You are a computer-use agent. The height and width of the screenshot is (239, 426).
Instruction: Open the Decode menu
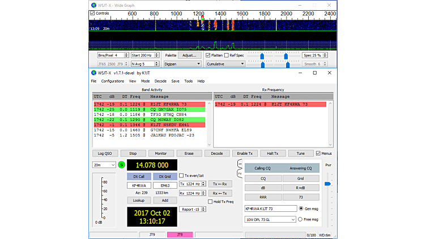point(160,81)
